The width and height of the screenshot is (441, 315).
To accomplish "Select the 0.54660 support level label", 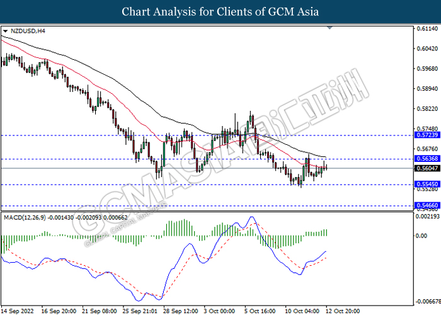I will [x=427, y=205].
